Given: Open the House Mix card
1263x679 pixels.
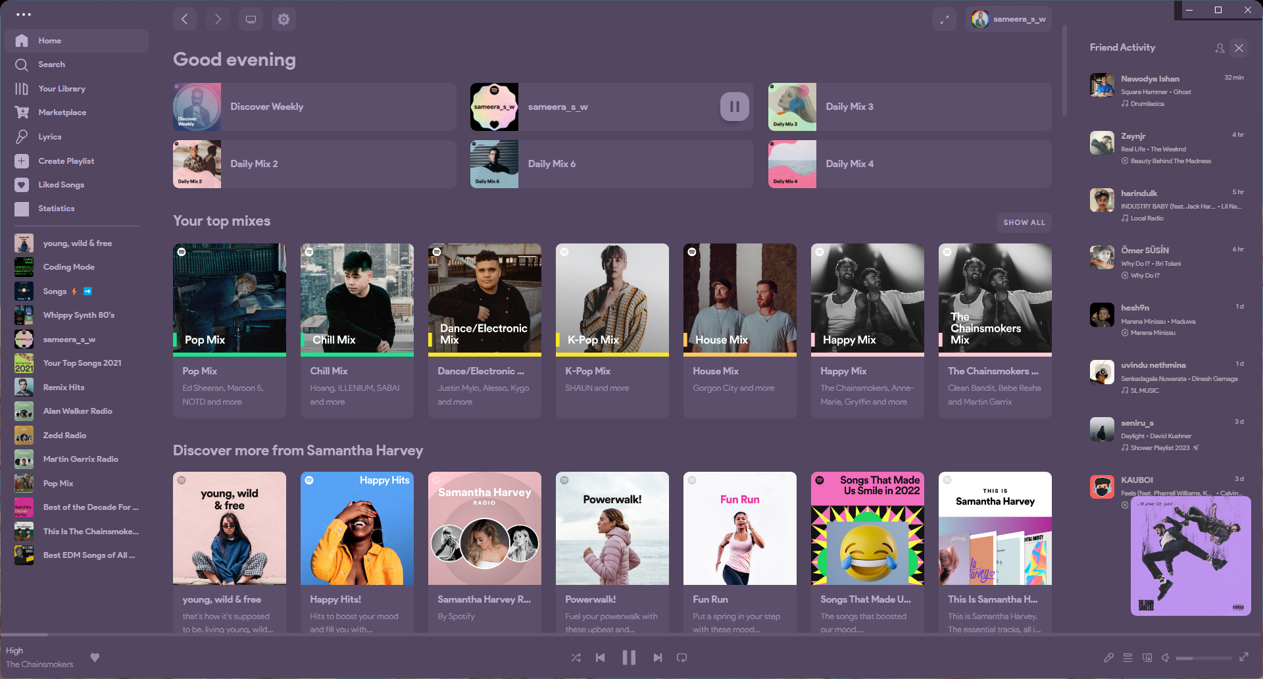Looking at the screenshot, I should (740, 330).
